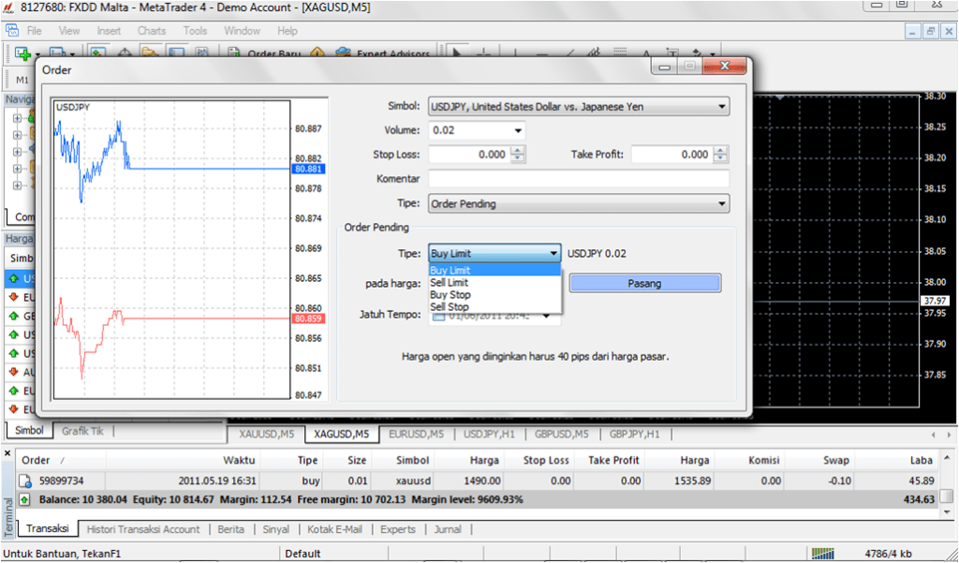
Task: Open the File menu
Action: (35, 31)
